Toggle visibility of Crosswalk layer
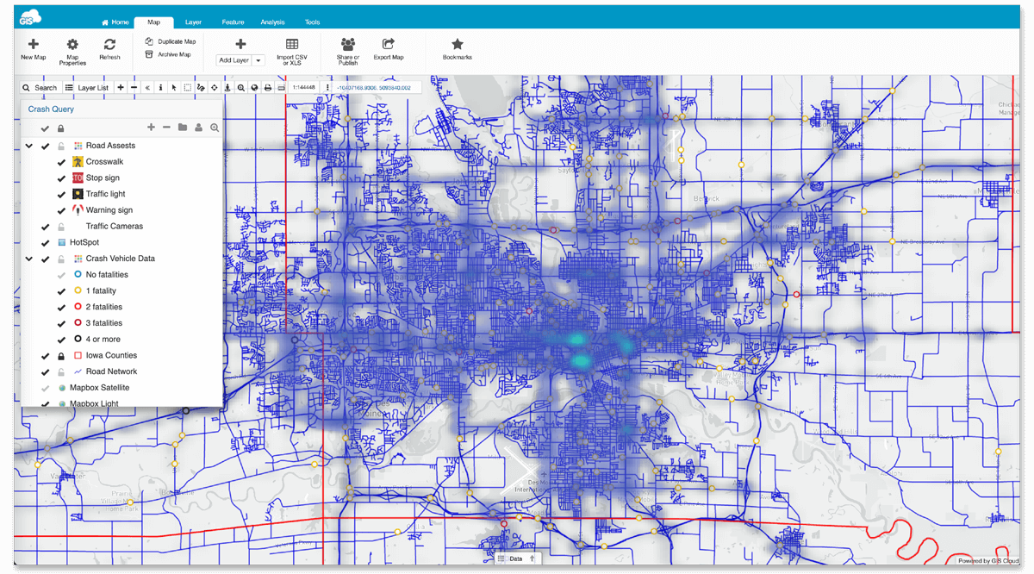The width and height of the screenshot is (1034, 574). (61, 162)
